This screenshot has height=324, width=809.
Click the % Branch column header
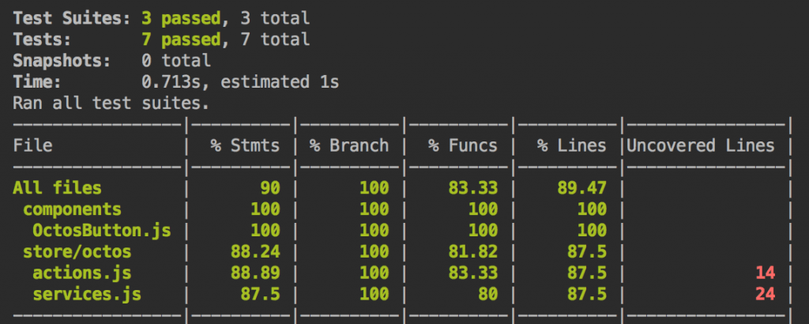tap(348, 145)
